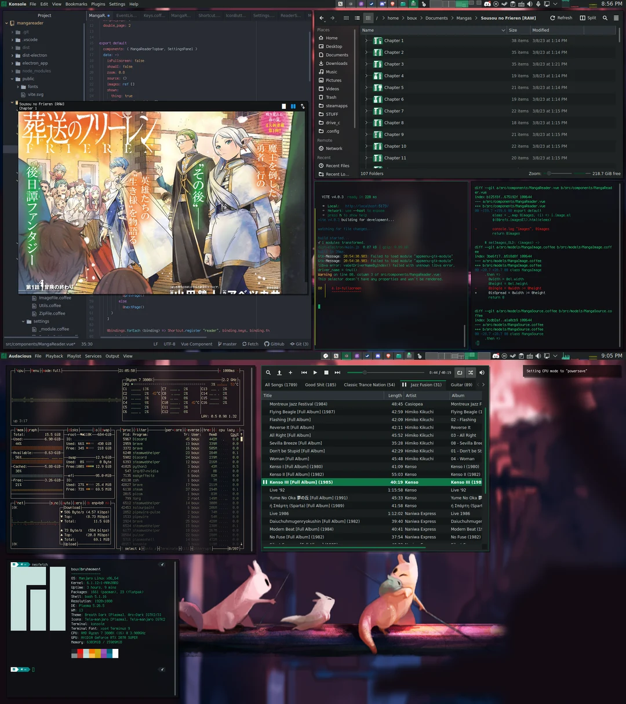Open the Playback menu in Audacious

click(x=54, y=356)
